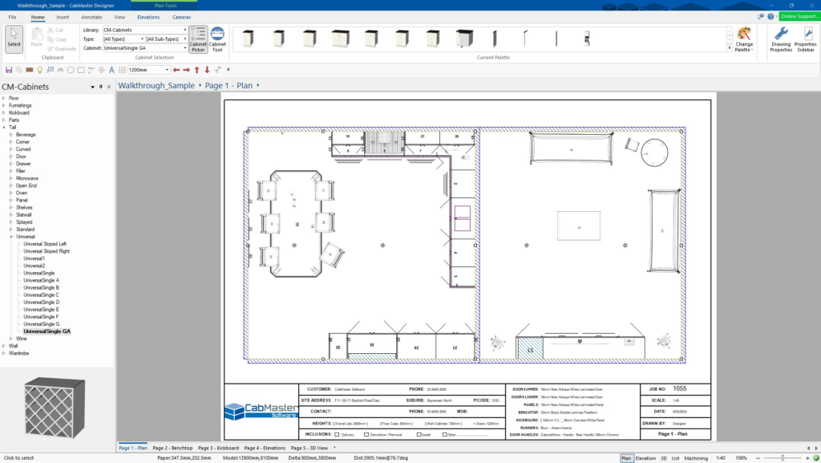This screenshot has height=463, width=821.
Task: Select the text annotation 'A' tool
Action: click(111, 70)
